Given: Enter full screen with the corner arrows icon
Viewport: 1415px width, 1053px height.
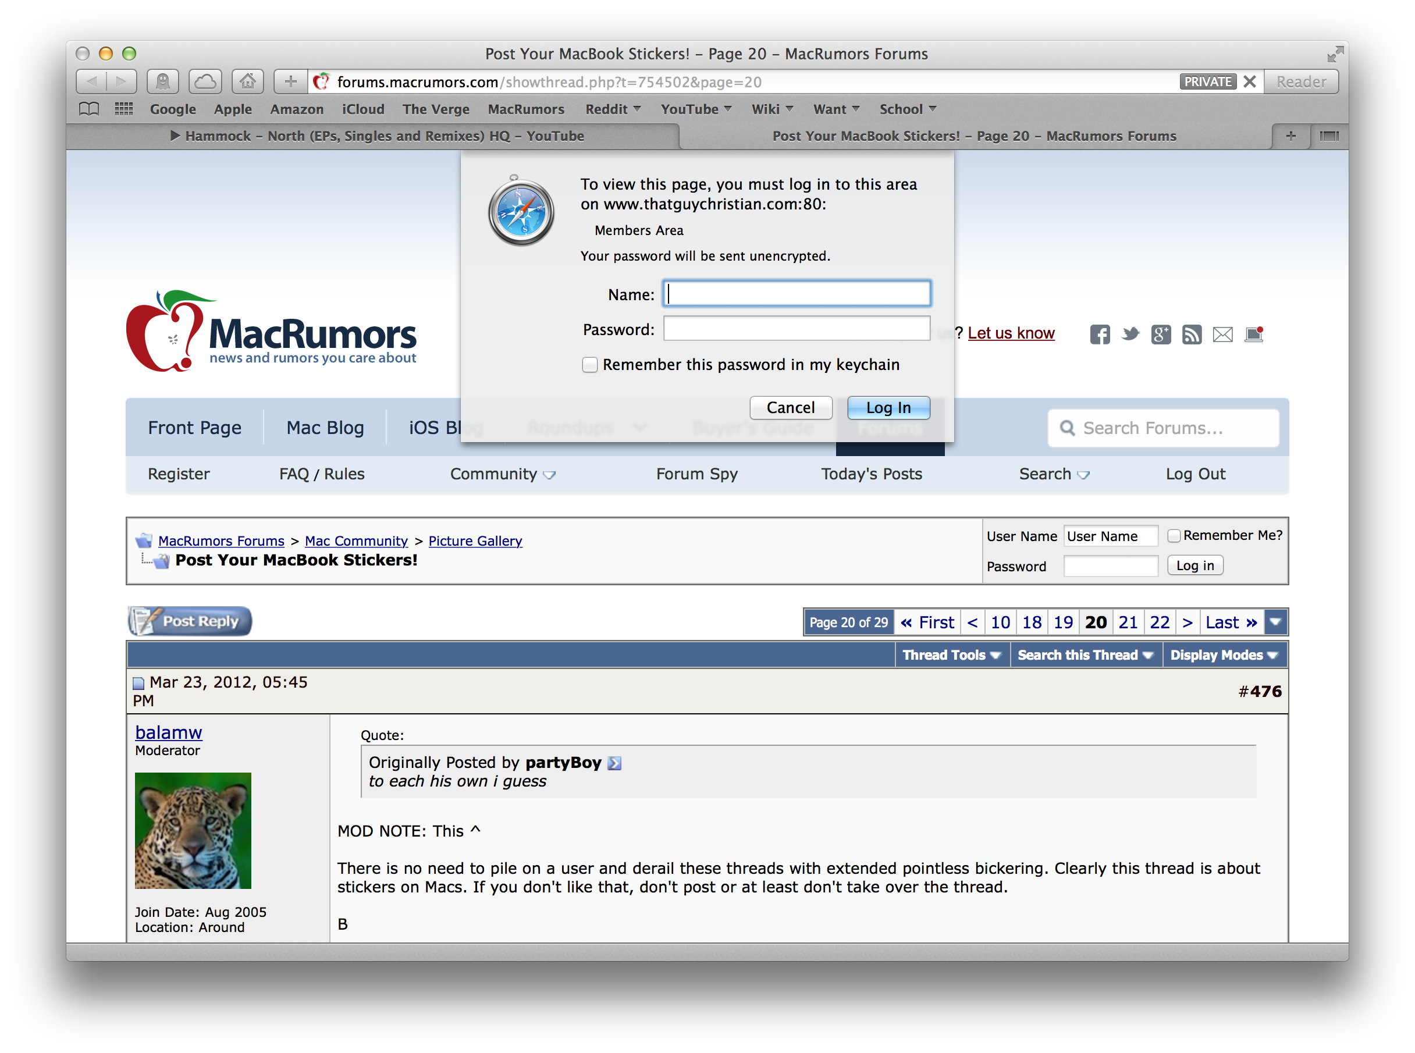Looking at the screenshot, I should coord(1335,54).
